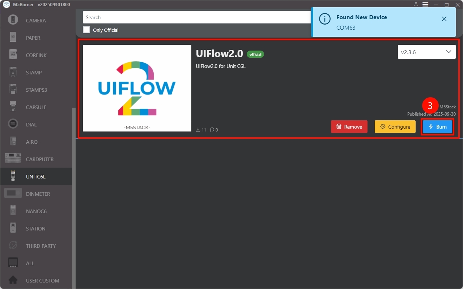Select the DINMETER device icon
This screenshot has height=289, width=463.
[x=13, y=194]
